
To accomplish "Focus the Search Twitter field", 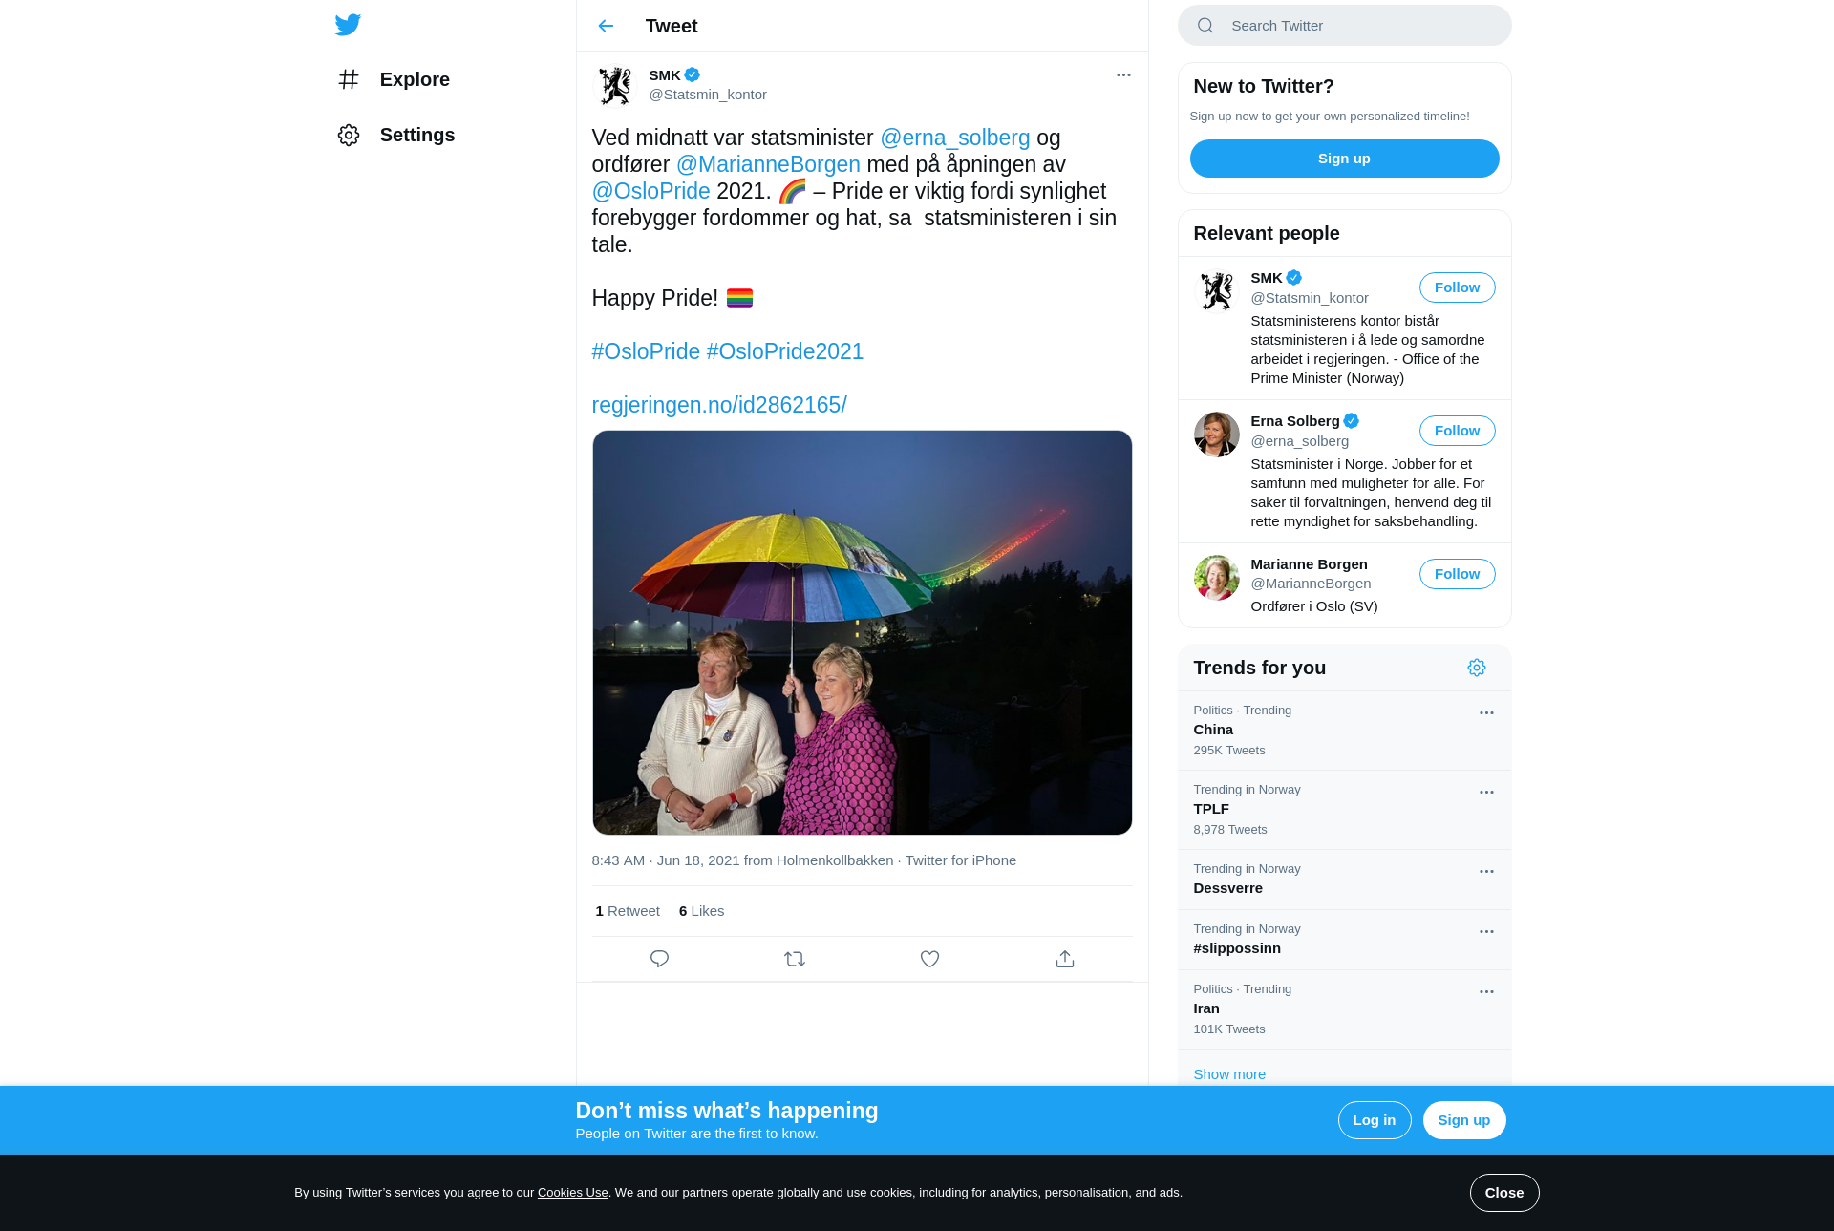I will click(1344, 26).
